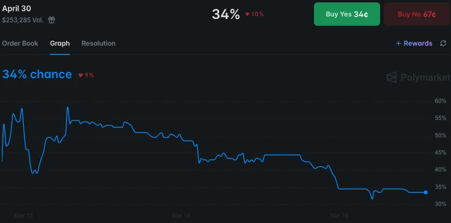Click the blue endpoint dot on the graph

tap(426, 192)
